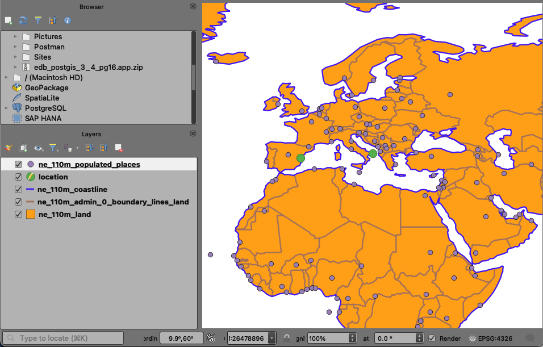
Task: Click the Macintosh HD folder icon
Action: [17, 77]
